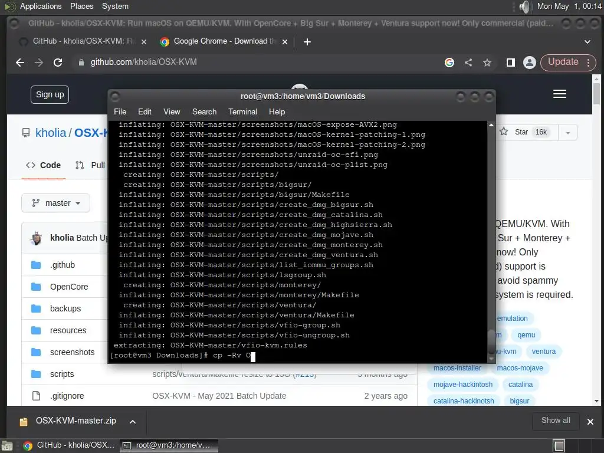Close the GitHub kholia/OSX-KVM tab
Viewport: 604px width, 453px height.
tap(144, 42)
